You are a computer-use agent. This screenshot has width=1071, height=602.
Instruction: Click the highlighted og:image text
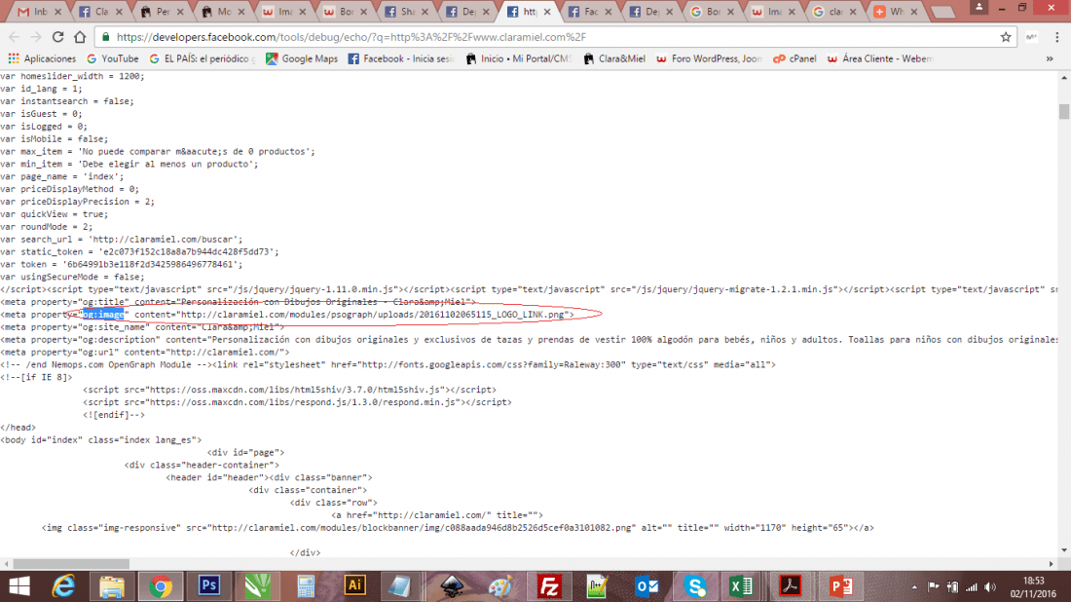pyautogui.click(x=103, y=315)
